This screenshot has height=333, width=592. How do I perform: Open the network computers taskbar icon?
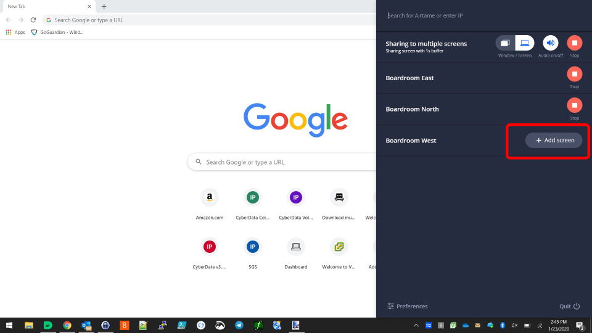click(163, 326)
